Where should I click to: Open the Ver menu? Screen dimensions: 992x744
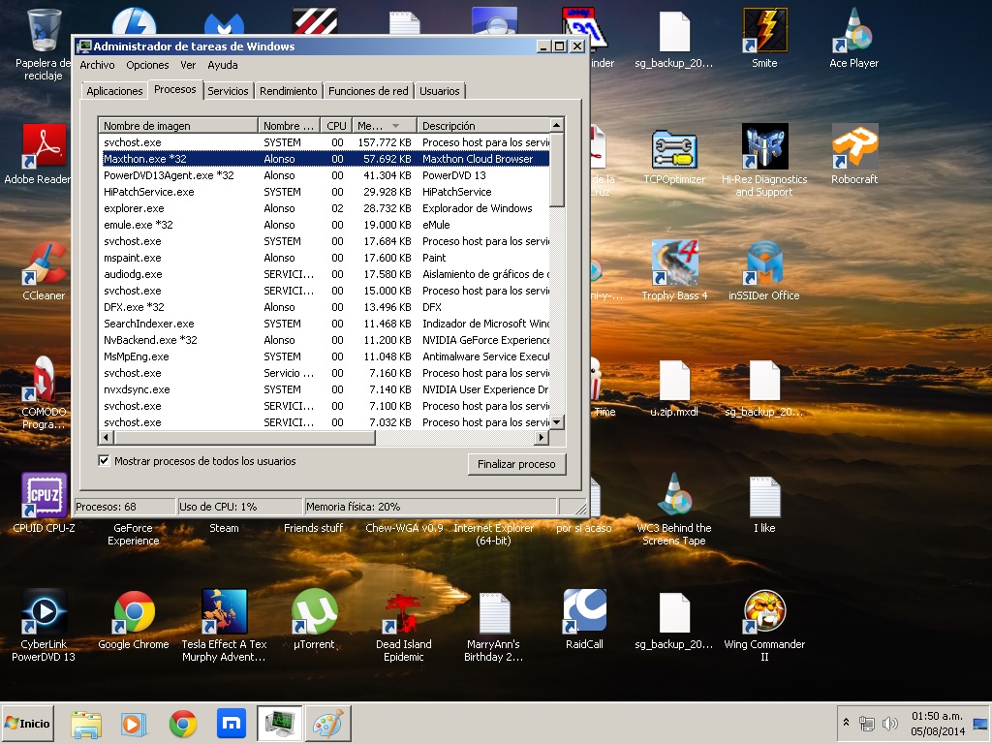pyautogui.click(x=188, y=65)
